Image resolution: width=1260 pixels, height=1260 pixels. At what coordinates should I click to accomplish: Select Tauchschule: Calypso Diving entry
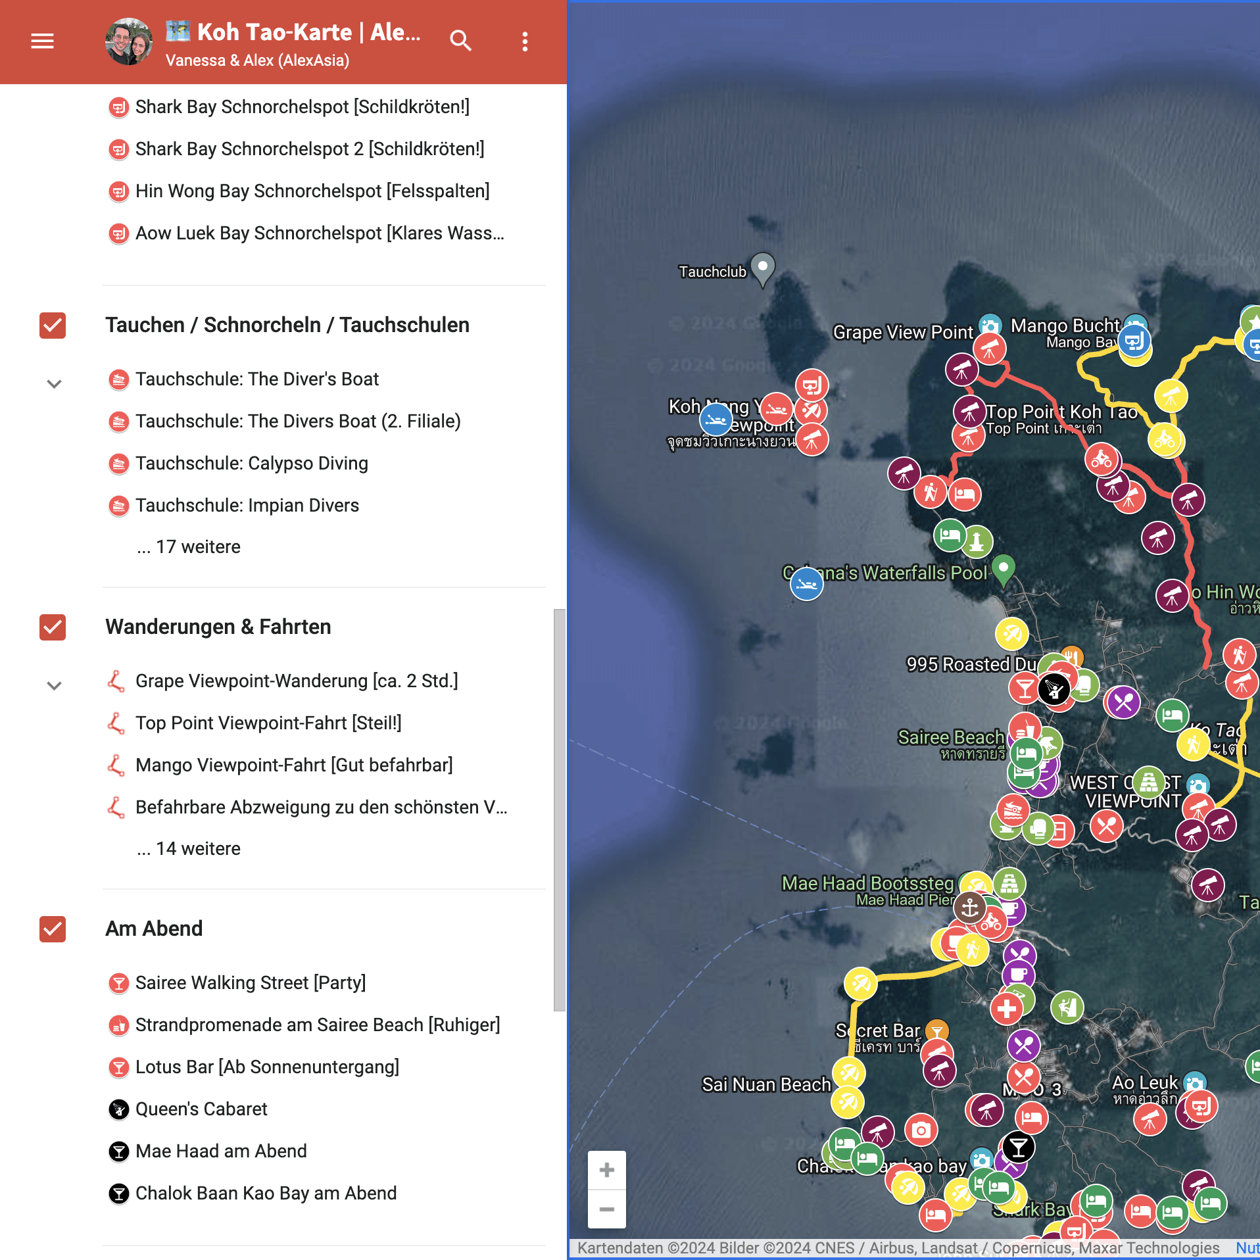click(x=251, y=464)
